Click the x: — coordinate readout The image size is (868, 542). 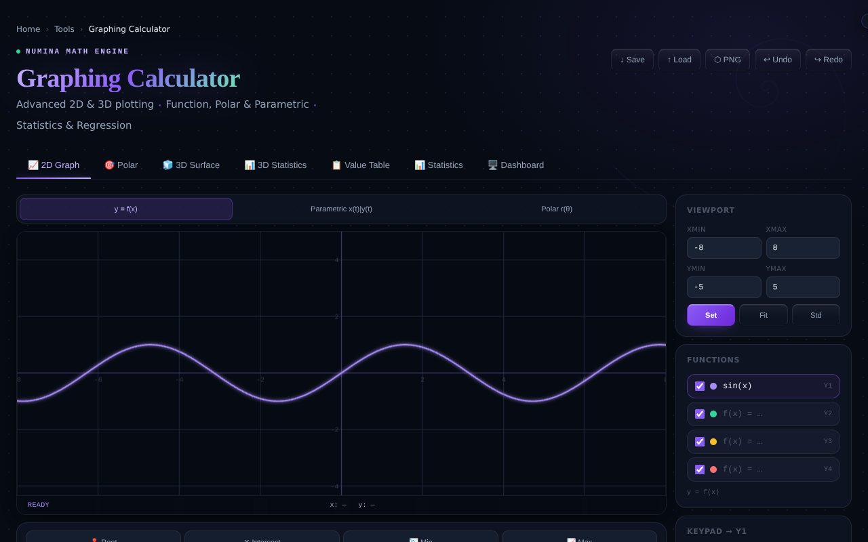338,505
